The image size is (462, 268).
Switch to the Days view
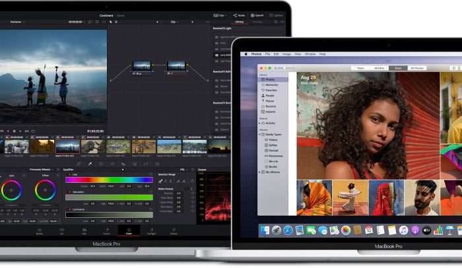[x=398, y=68]
